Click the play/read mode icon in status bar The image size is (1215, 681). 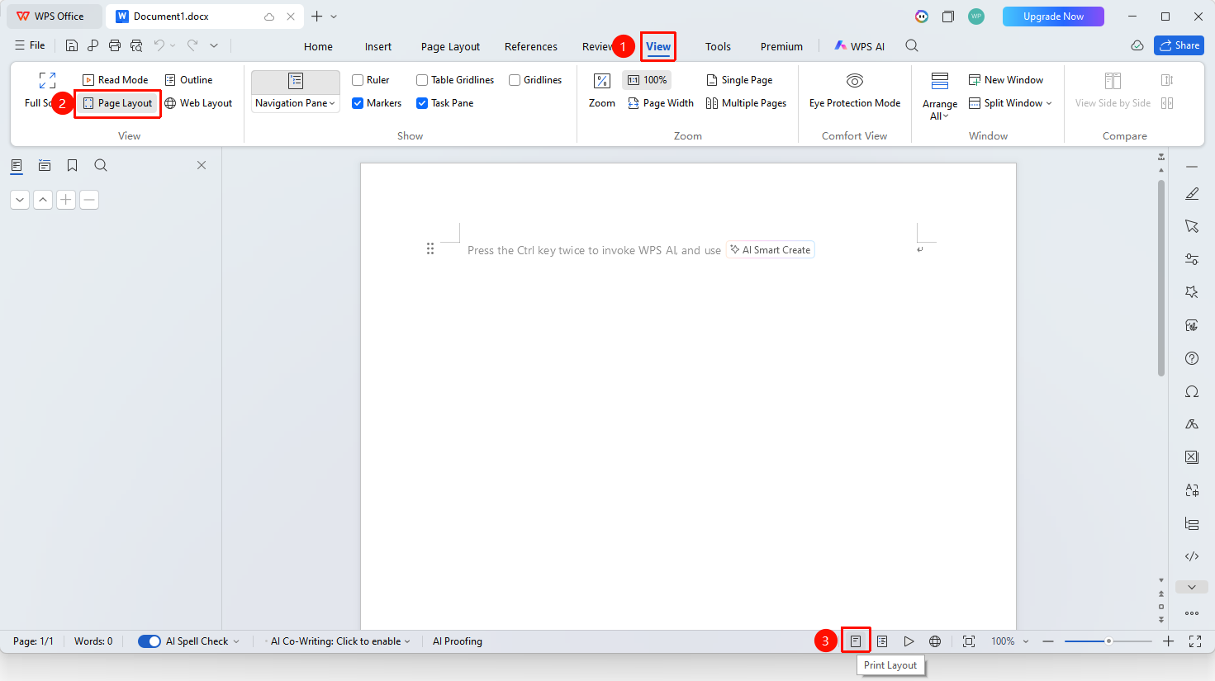[909, 641]
